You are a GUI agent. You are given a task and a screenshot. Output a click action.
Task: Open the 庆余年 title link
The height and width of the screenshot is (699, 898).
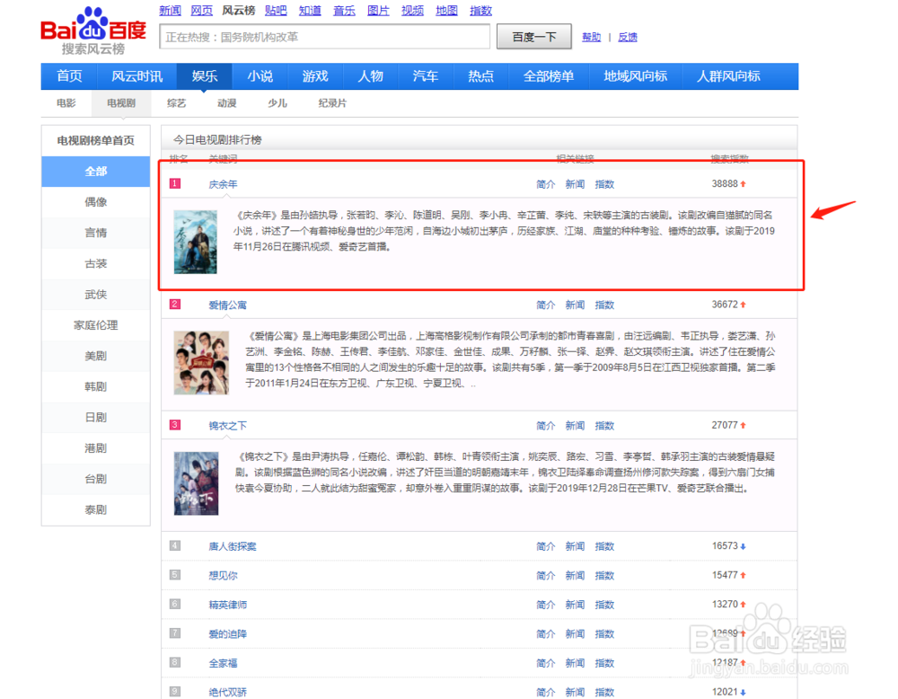223,184
